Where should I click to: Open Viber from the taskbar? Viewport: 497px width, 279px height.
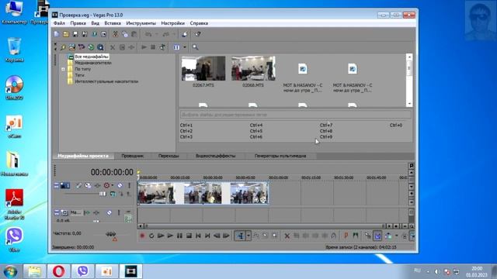point(83,271)
